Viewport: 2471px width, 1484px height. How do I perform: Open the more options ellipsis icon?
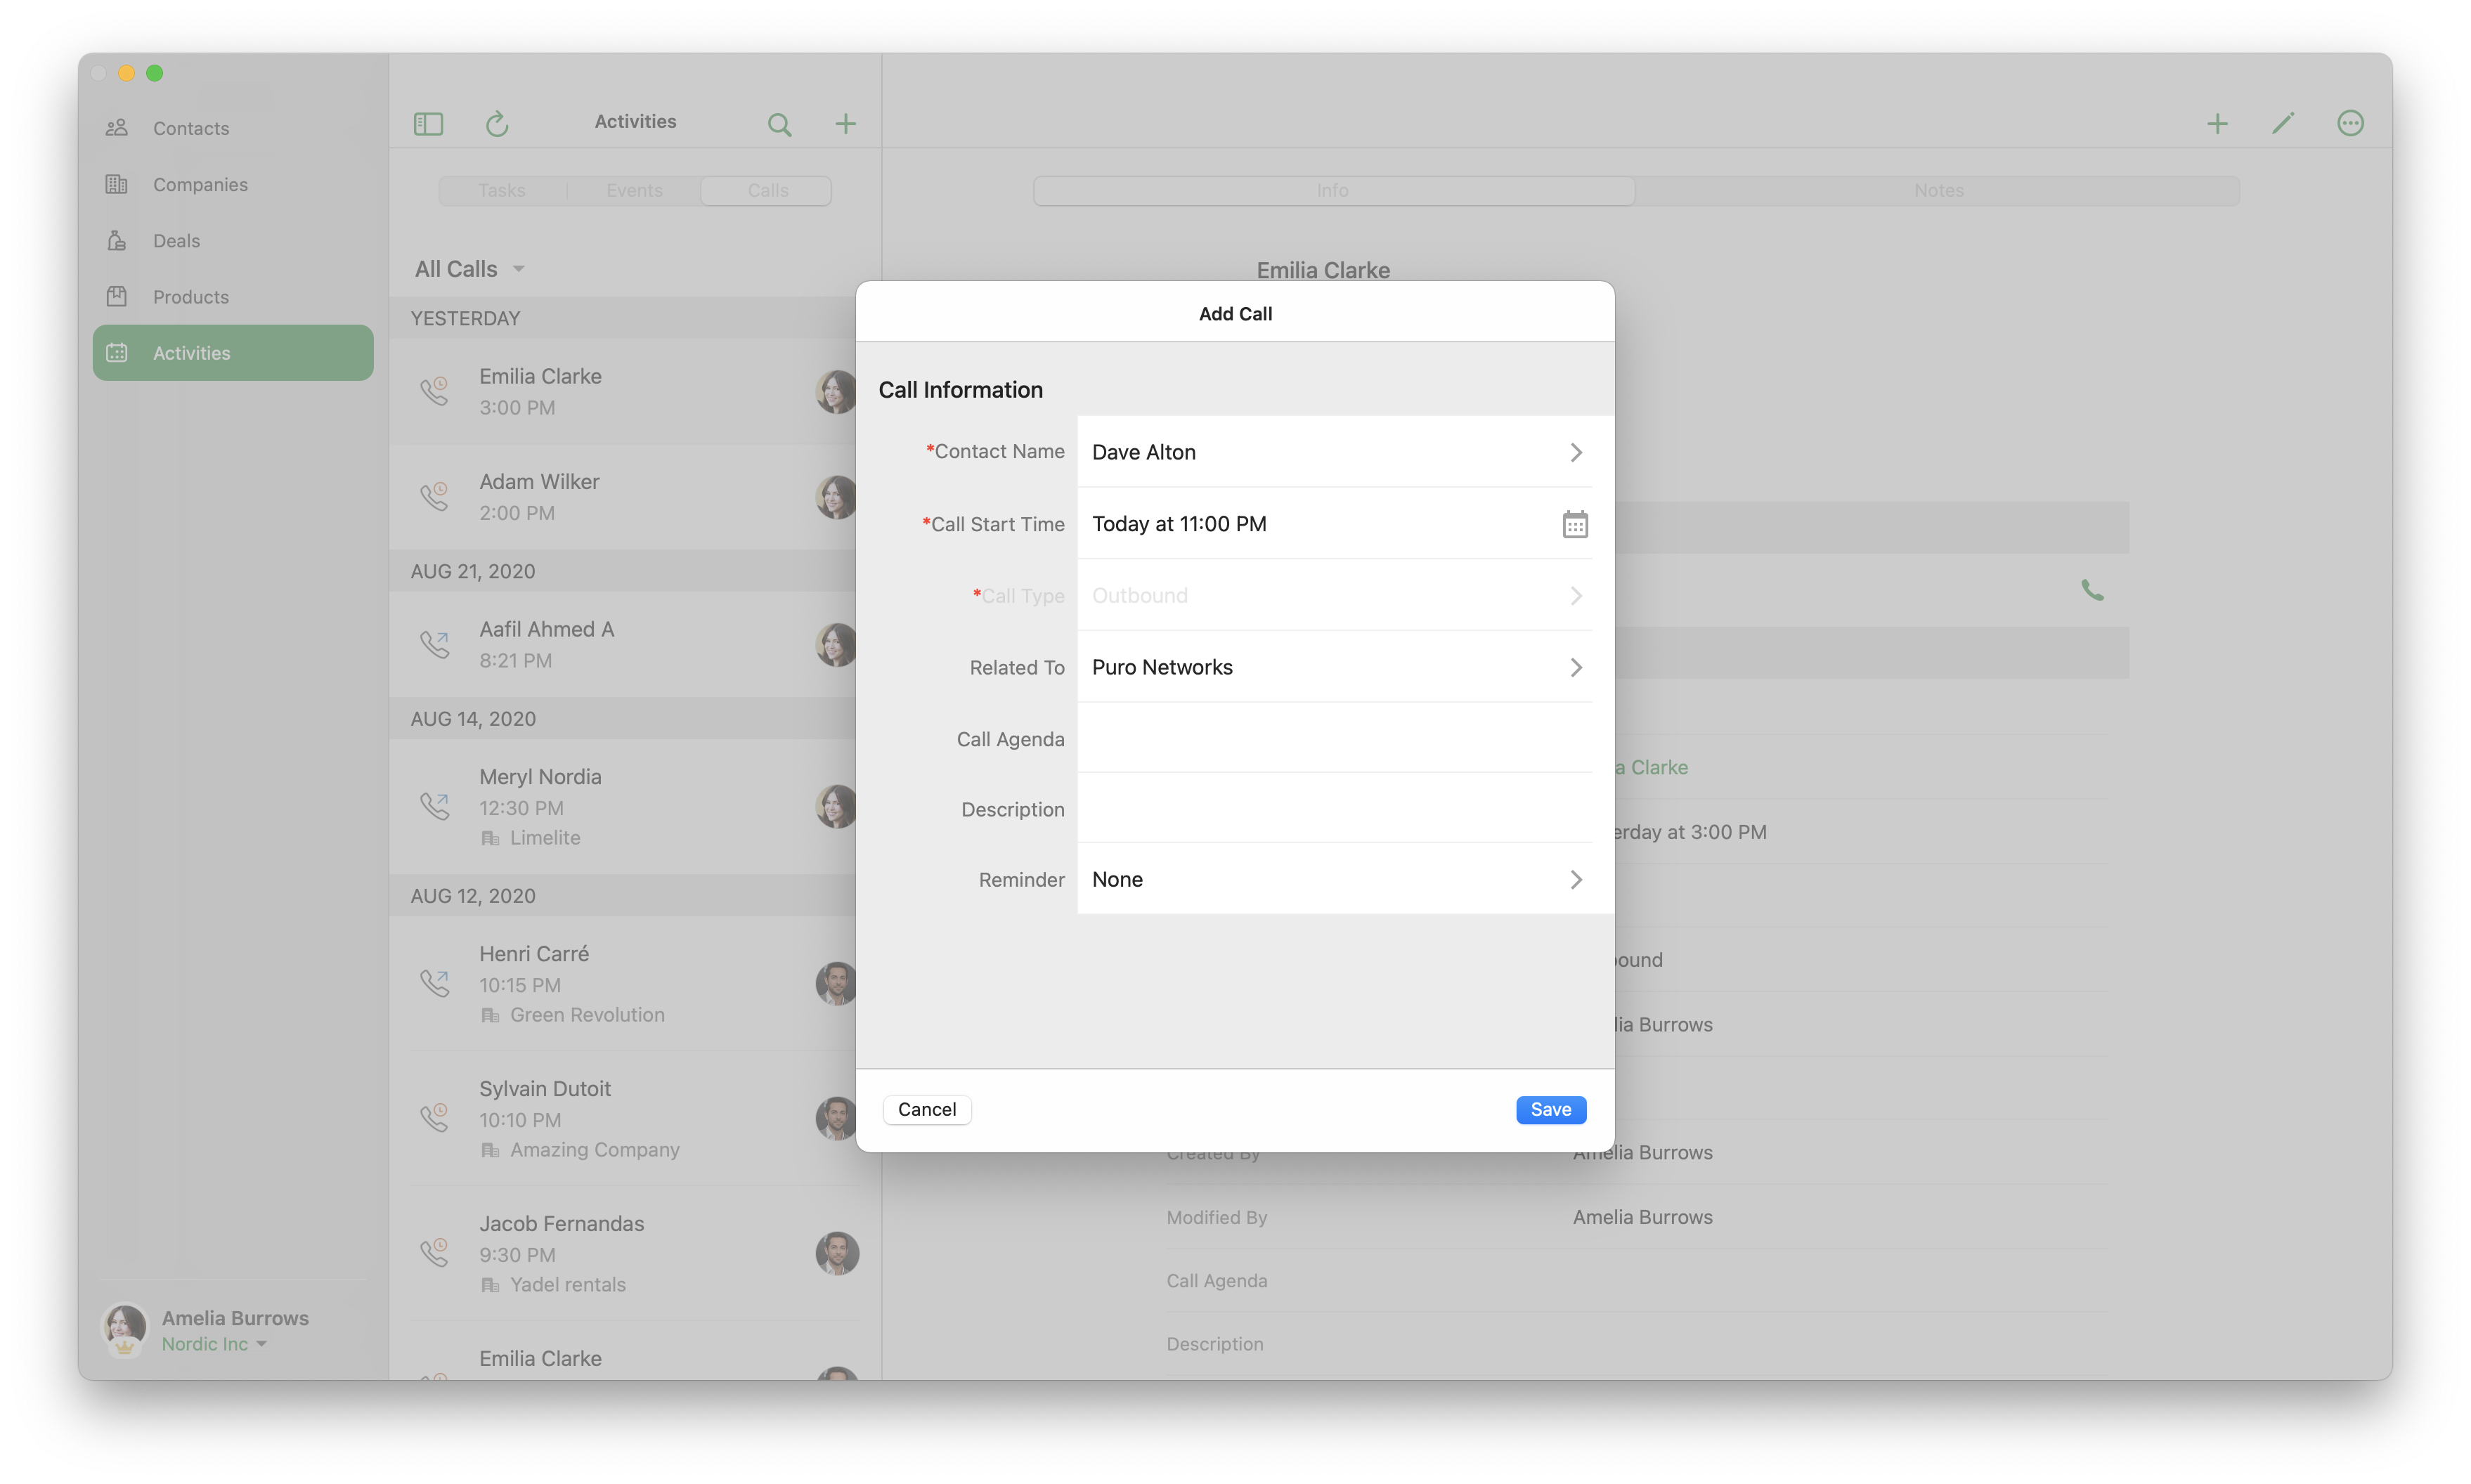tap(2350, 123)
